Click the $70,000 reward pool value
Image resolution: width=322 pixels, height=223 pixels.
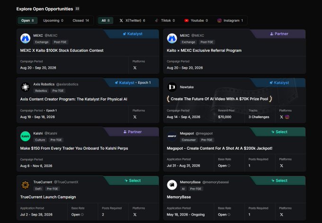224,117
